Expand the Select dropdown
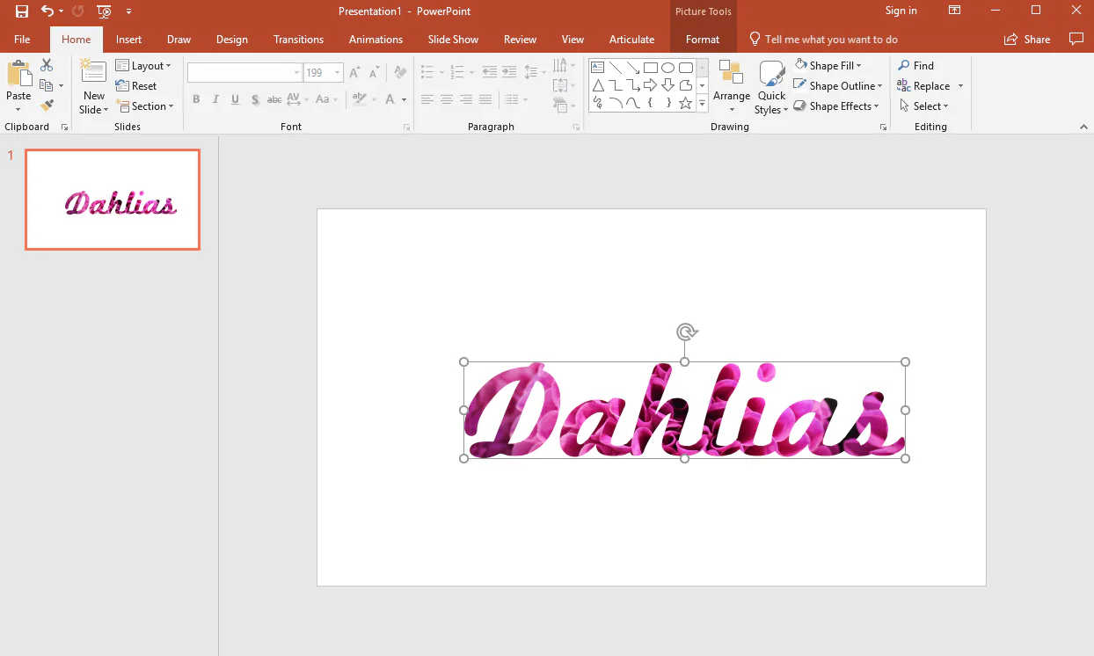The width and height of the screenshot is (1094, 656). pyautogui.click(x=924, y=106)
